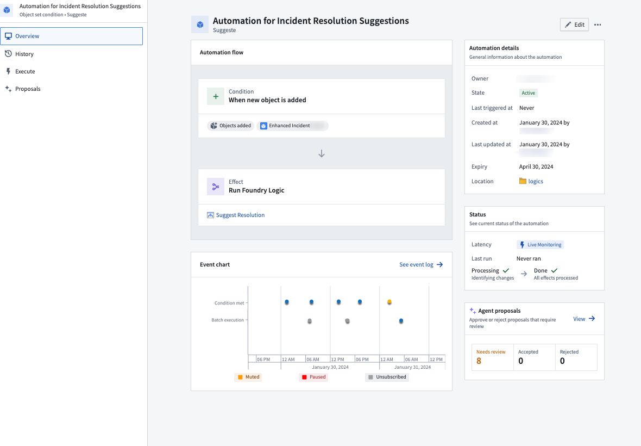
Task: Click the gray Unsubscribed color swatch
Action: point(370,377)
